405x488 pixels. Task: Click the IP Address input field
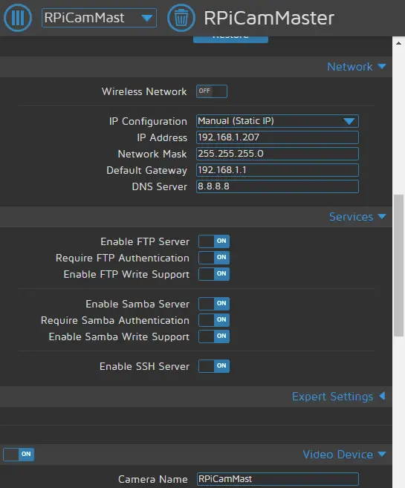(x=277, y=137)
